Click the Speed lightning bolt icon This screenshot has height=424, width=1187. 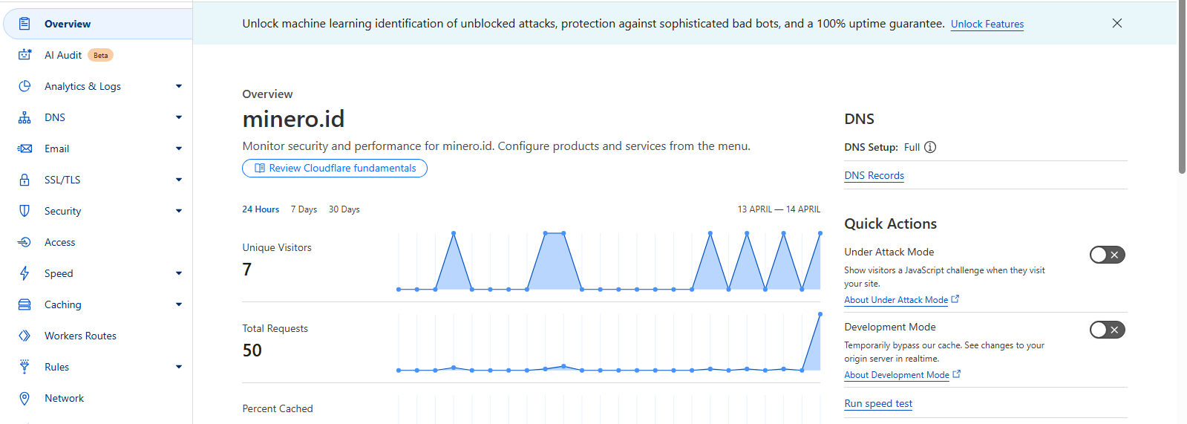pos(24,273)
